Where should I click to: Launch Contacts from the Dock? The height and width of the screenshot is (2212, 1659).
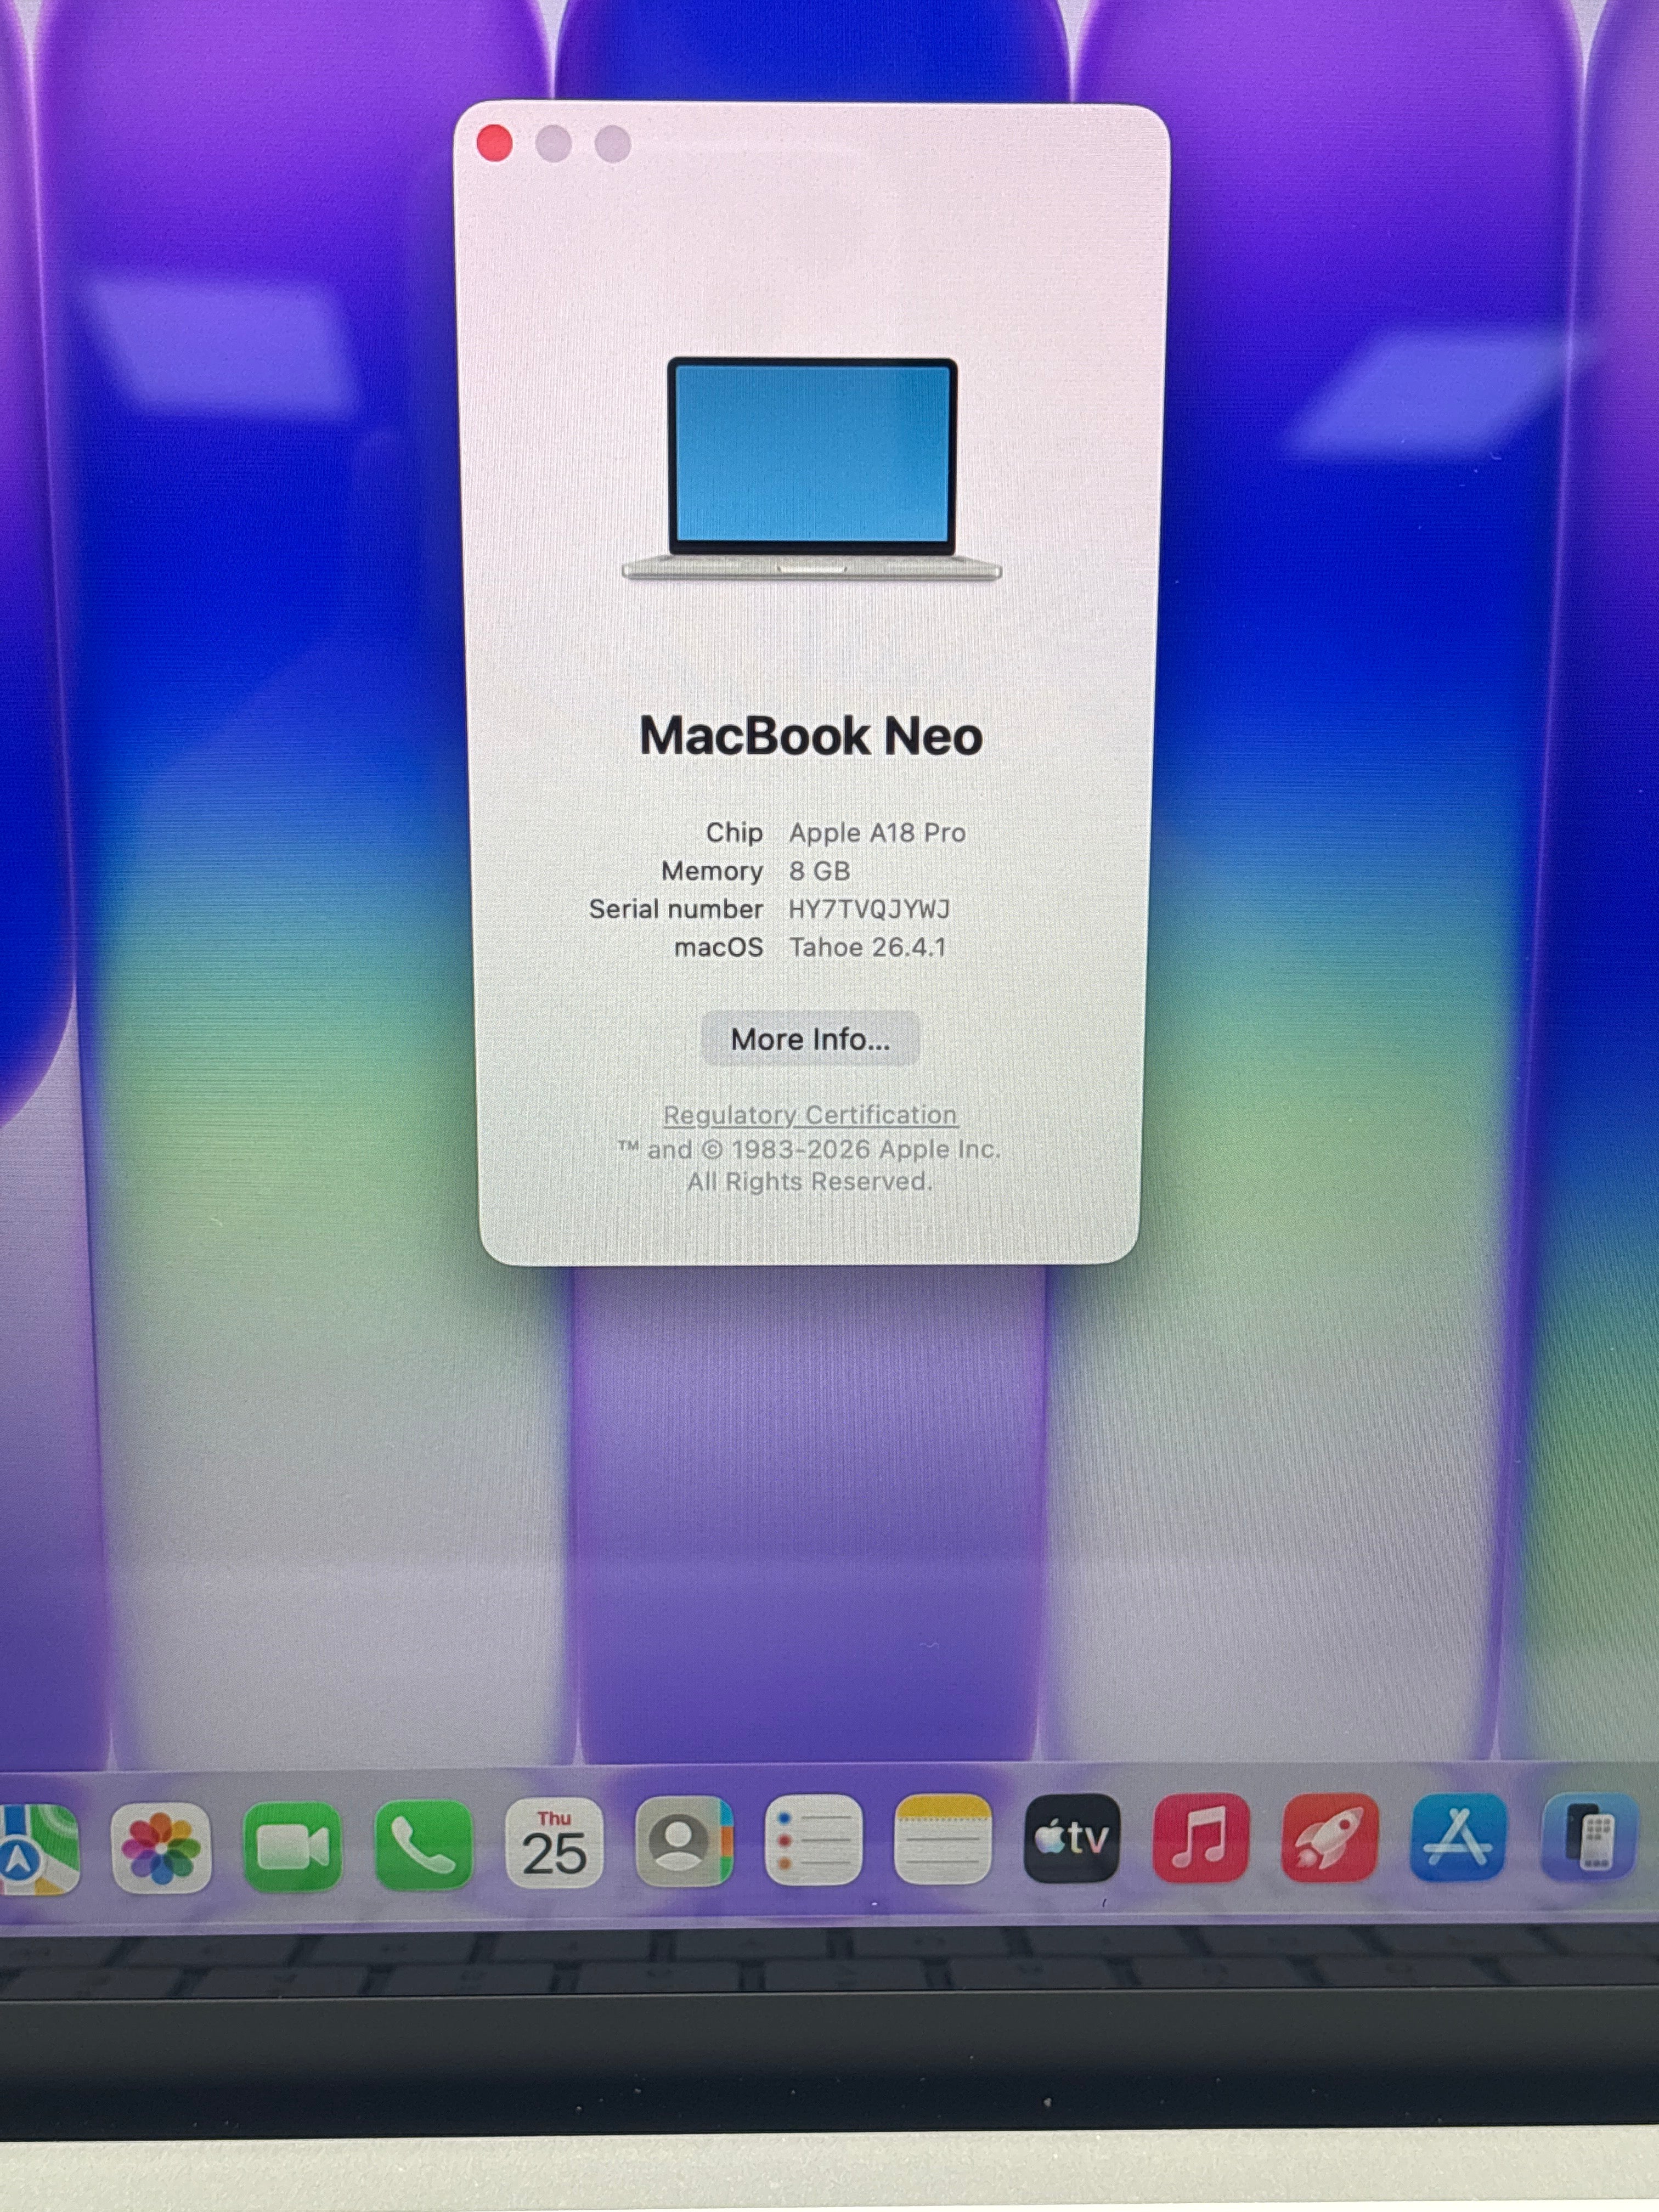[684, 1842]
